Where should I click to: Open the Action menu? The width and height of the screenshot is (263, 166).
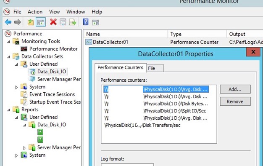pyautogui.click(x=35, y=12)
